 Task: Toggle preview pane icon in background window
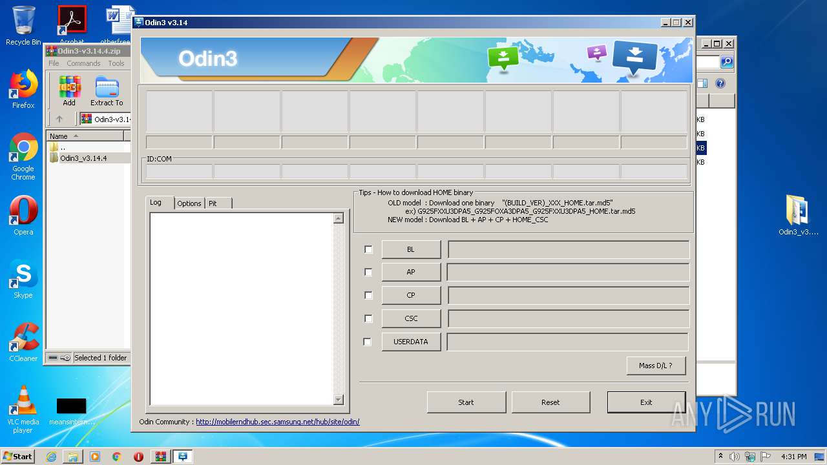(x=702, y=83)
